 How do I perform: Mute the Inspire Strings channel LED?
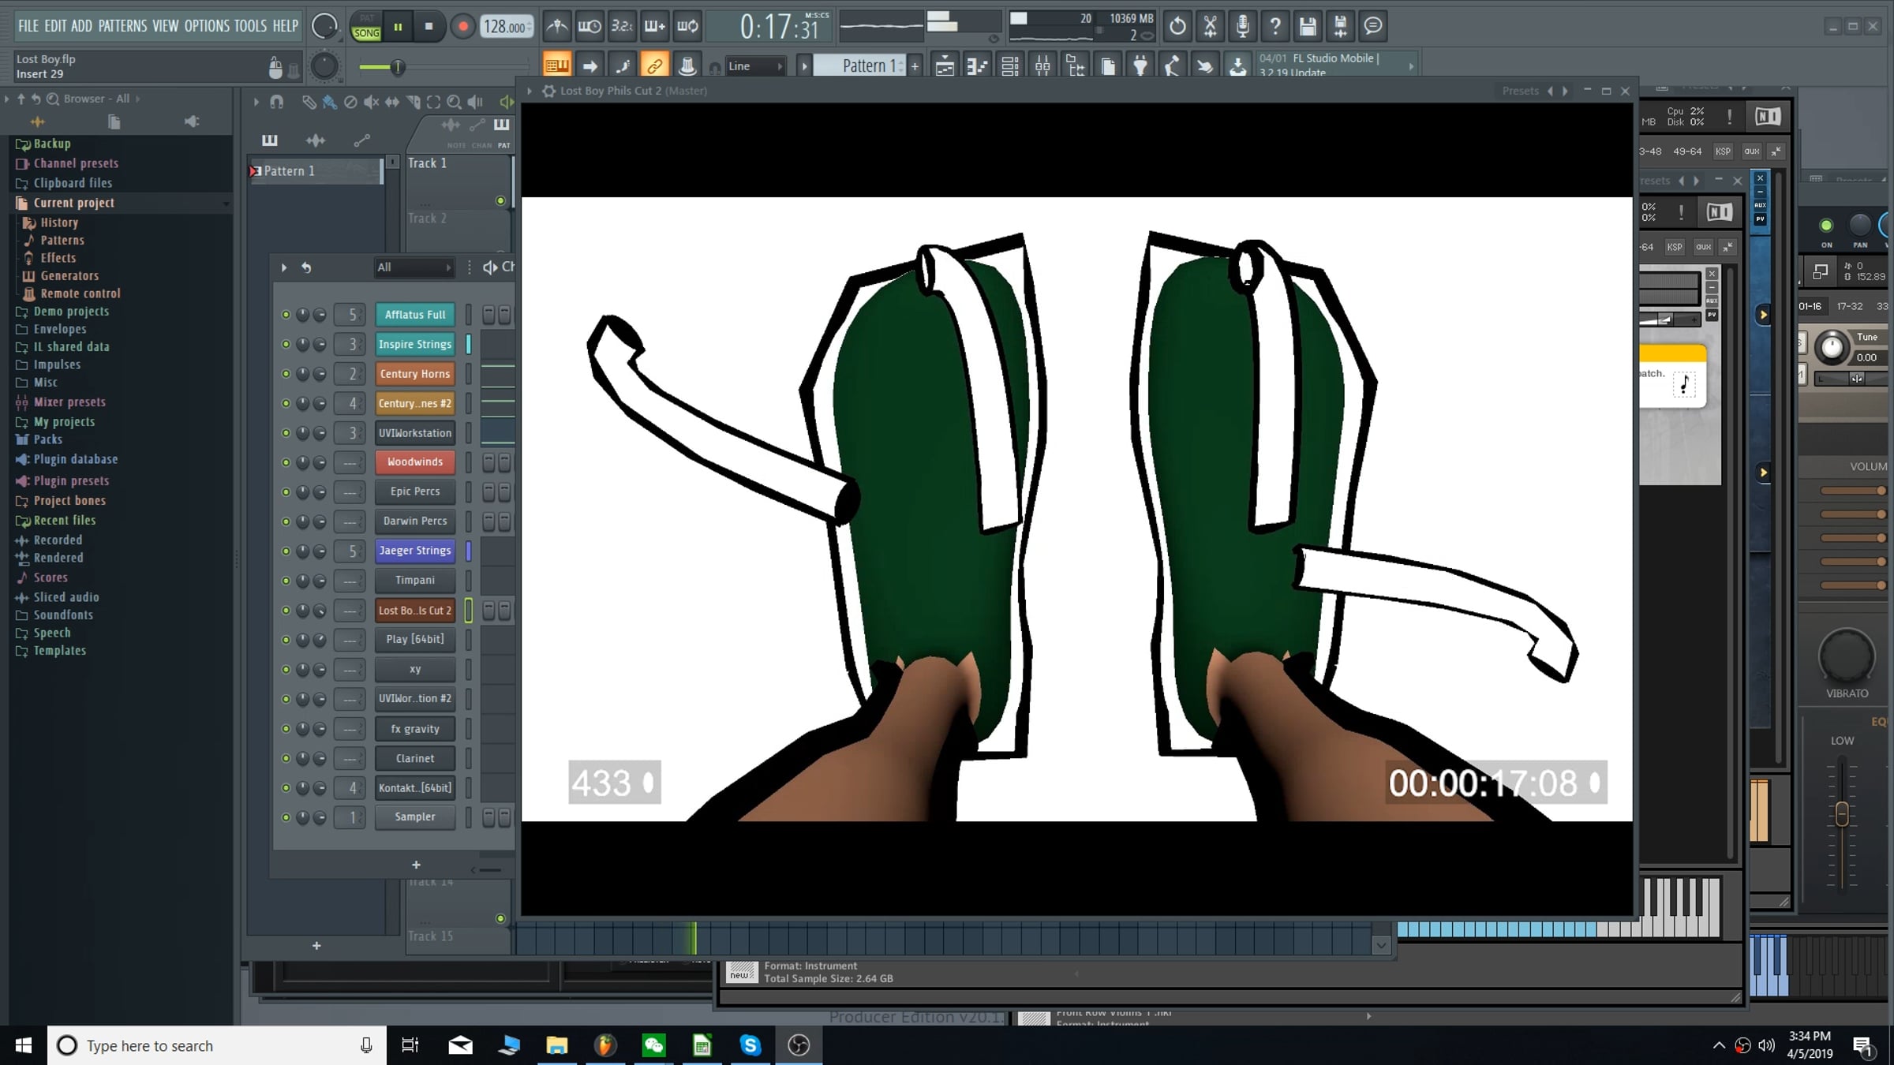[286, 345]
